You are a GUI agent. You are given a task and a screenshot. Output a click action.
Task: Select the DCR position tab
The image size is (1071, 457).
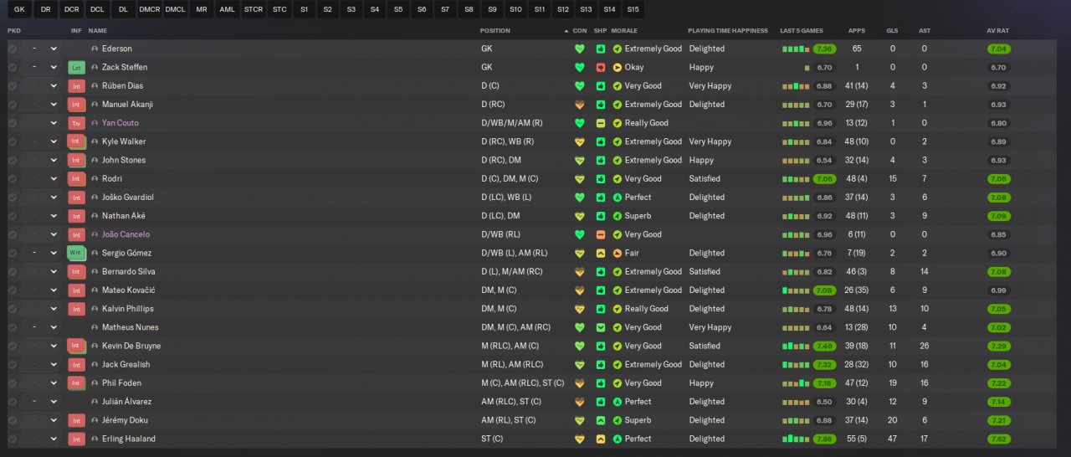click(x=72, y=9)
